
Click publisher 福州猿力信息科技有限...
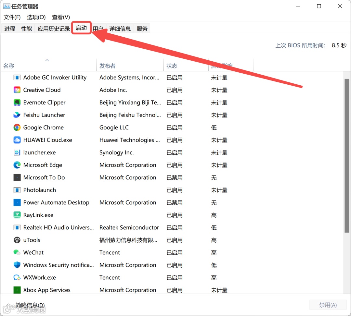coord(128,240)
